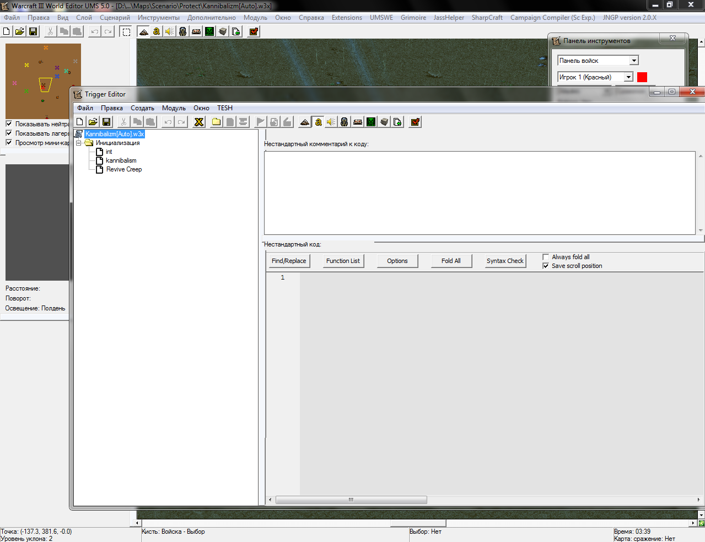The image size is (705, 542).
Task: Select Revive Creep trigger in tree
Action: tap(124, 169)
